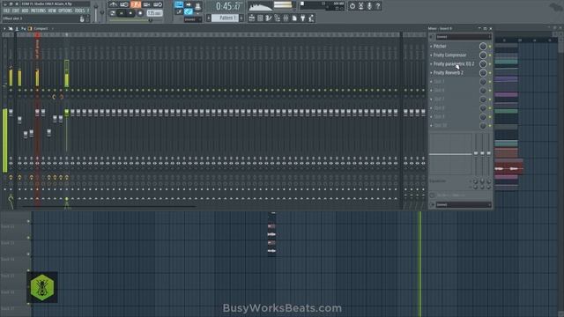Toggle wait for input before playing icon
The image size is (564, 317).
click(x=124, y=4)
